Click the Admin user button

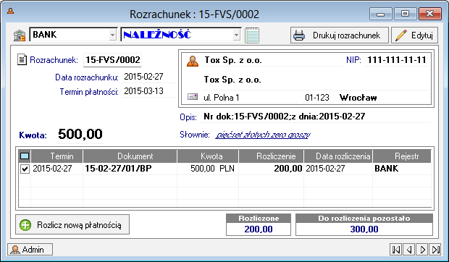pyautogui.click(x=30, y=250)
